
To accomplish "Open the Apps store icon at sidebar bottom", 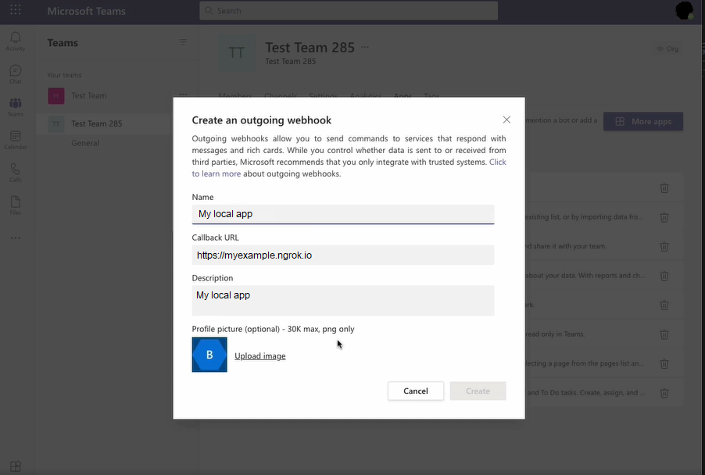I will [x=16, y=466].
